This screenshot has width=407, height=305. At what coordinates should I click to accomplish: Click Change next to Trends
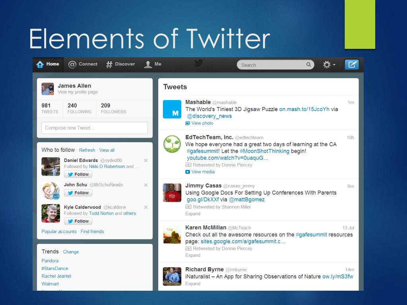coord(71,252)
